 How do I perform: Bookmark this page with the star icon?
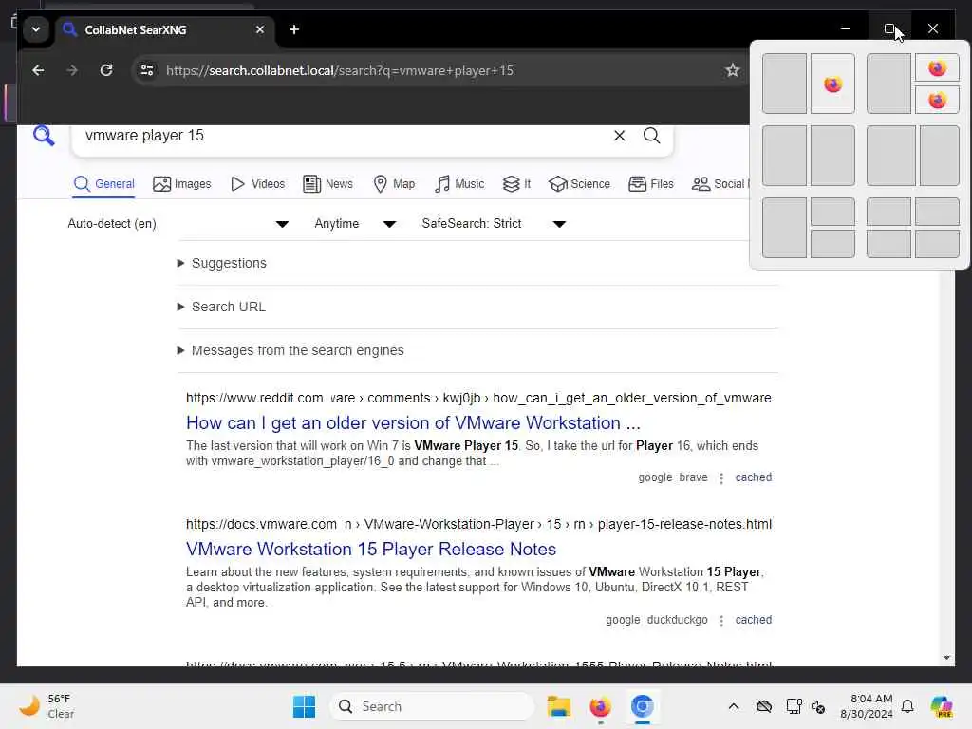[733, 70]
